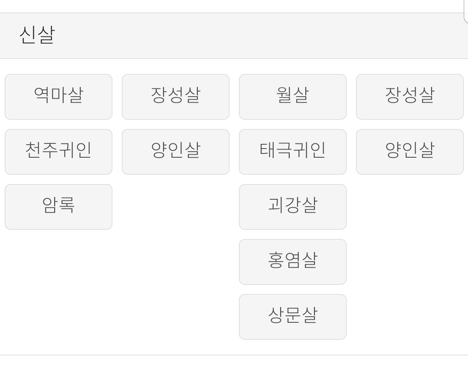Open the 태극귀인 item
Viewport: 468px width, 386px height.
point(292,152)
